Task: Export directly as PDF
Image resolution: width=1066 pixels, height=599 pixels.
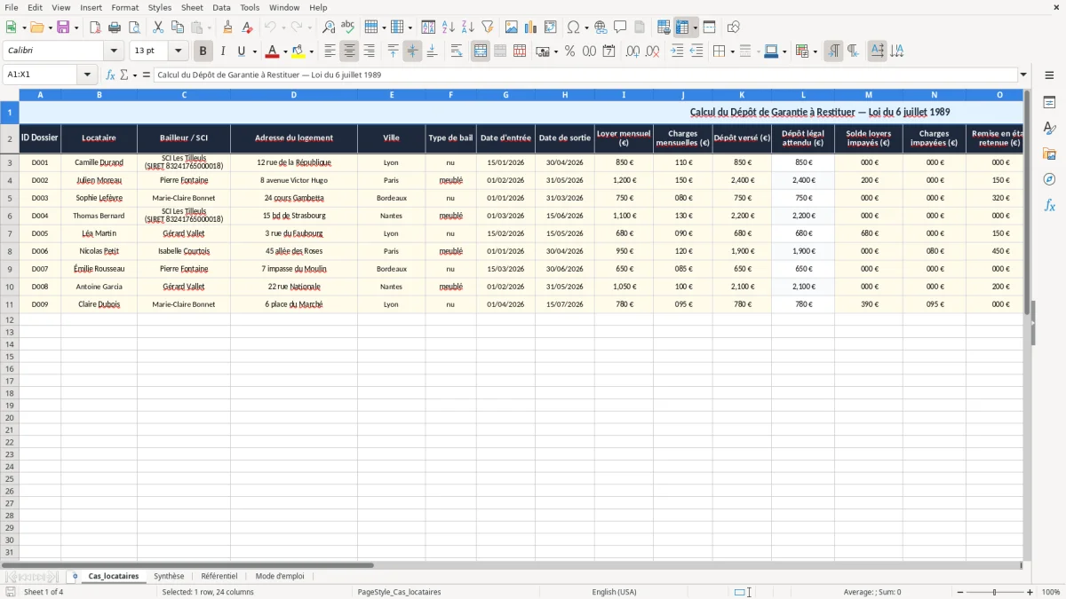Action: pyautogui.click(x=95, y=28)
